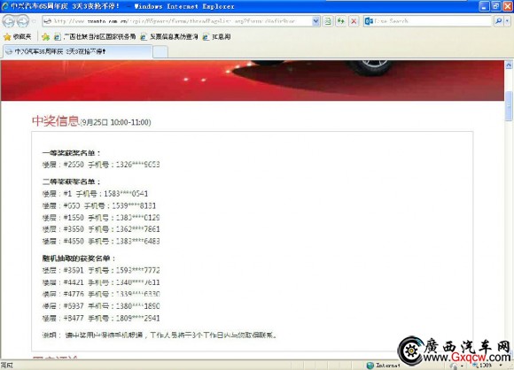Screen dimensions: 514x370
Task: Open the 汇集阁 favorites bar link
Action: click(217, 37)
